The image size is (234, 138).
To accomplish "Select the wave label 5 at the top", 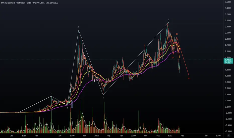I will (169, 20).
